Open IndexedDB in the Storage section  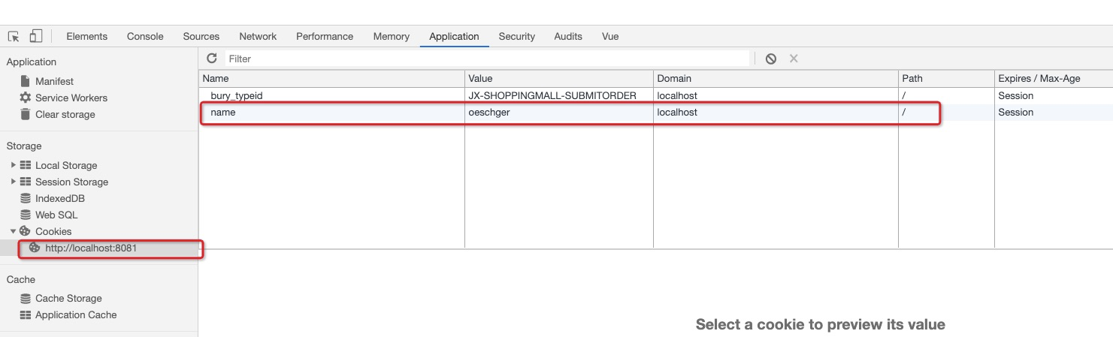click(x=59, y=198)
